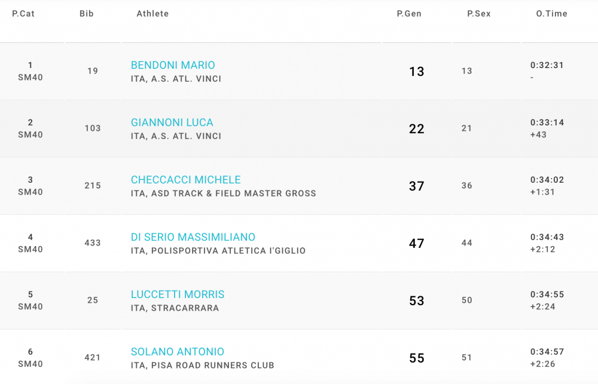Viewport: 598px width, 384px height.
Task: Open athlete GIANNONI LUCA's result
Action: 172,122
